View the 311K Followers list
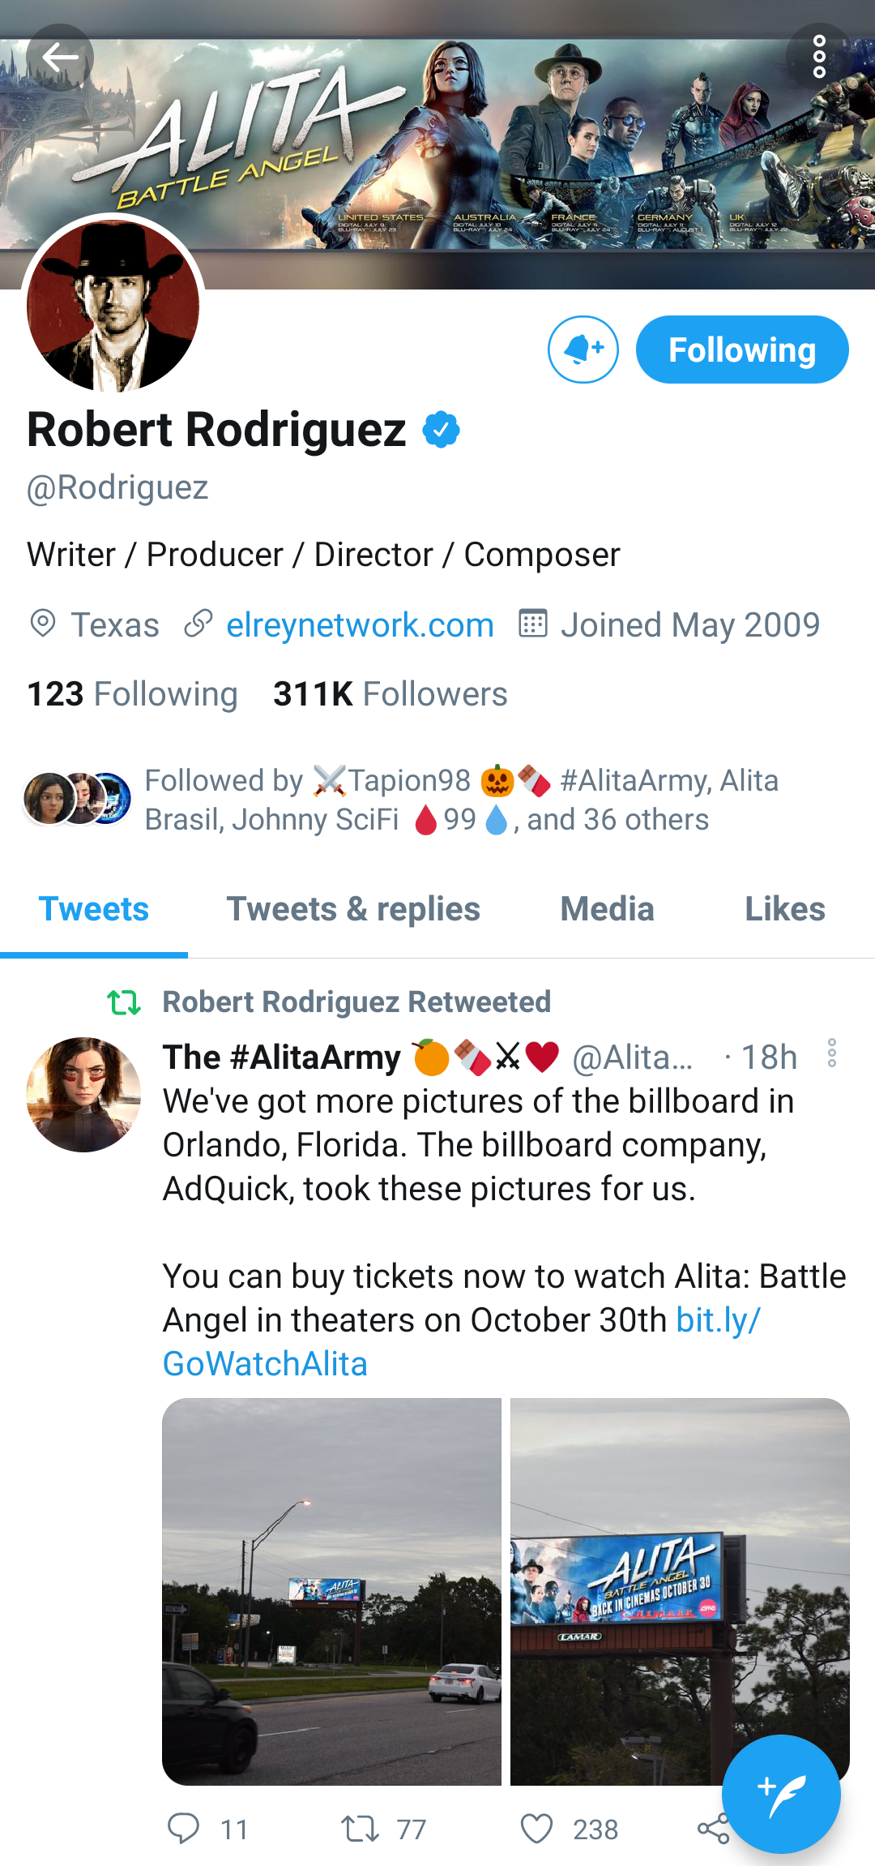 tap(390, 694)
